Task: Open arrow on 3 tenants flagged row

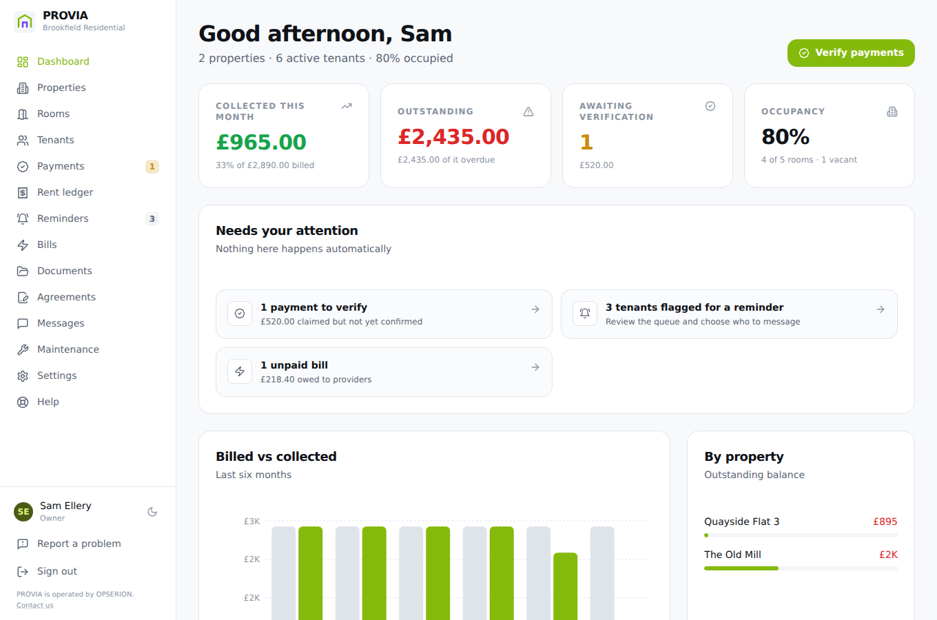Action: point(881,310)
